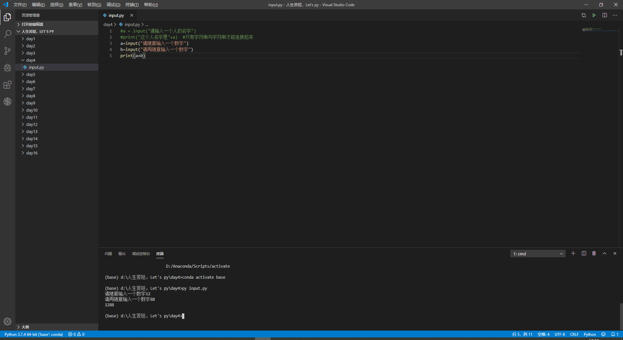The width and height of the screenshot is (623, 340).
Task: Maximize the panel with up chevron
Action: coord(605,253)
